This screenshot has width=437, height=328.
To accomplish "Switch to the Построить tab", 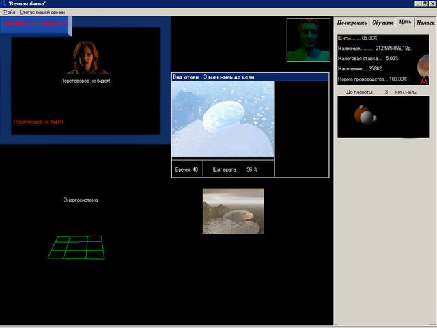I will [352, 23].
